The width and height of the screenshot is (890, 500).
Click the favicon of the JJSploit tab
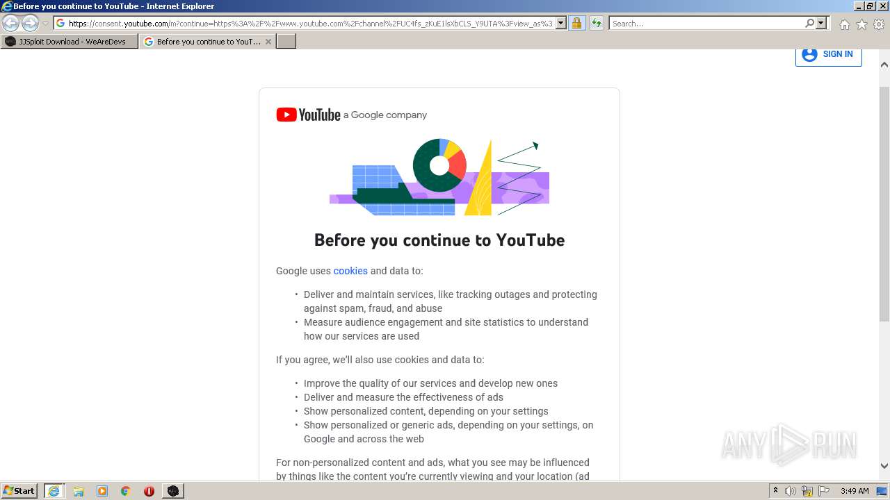(x=10, y=42)
